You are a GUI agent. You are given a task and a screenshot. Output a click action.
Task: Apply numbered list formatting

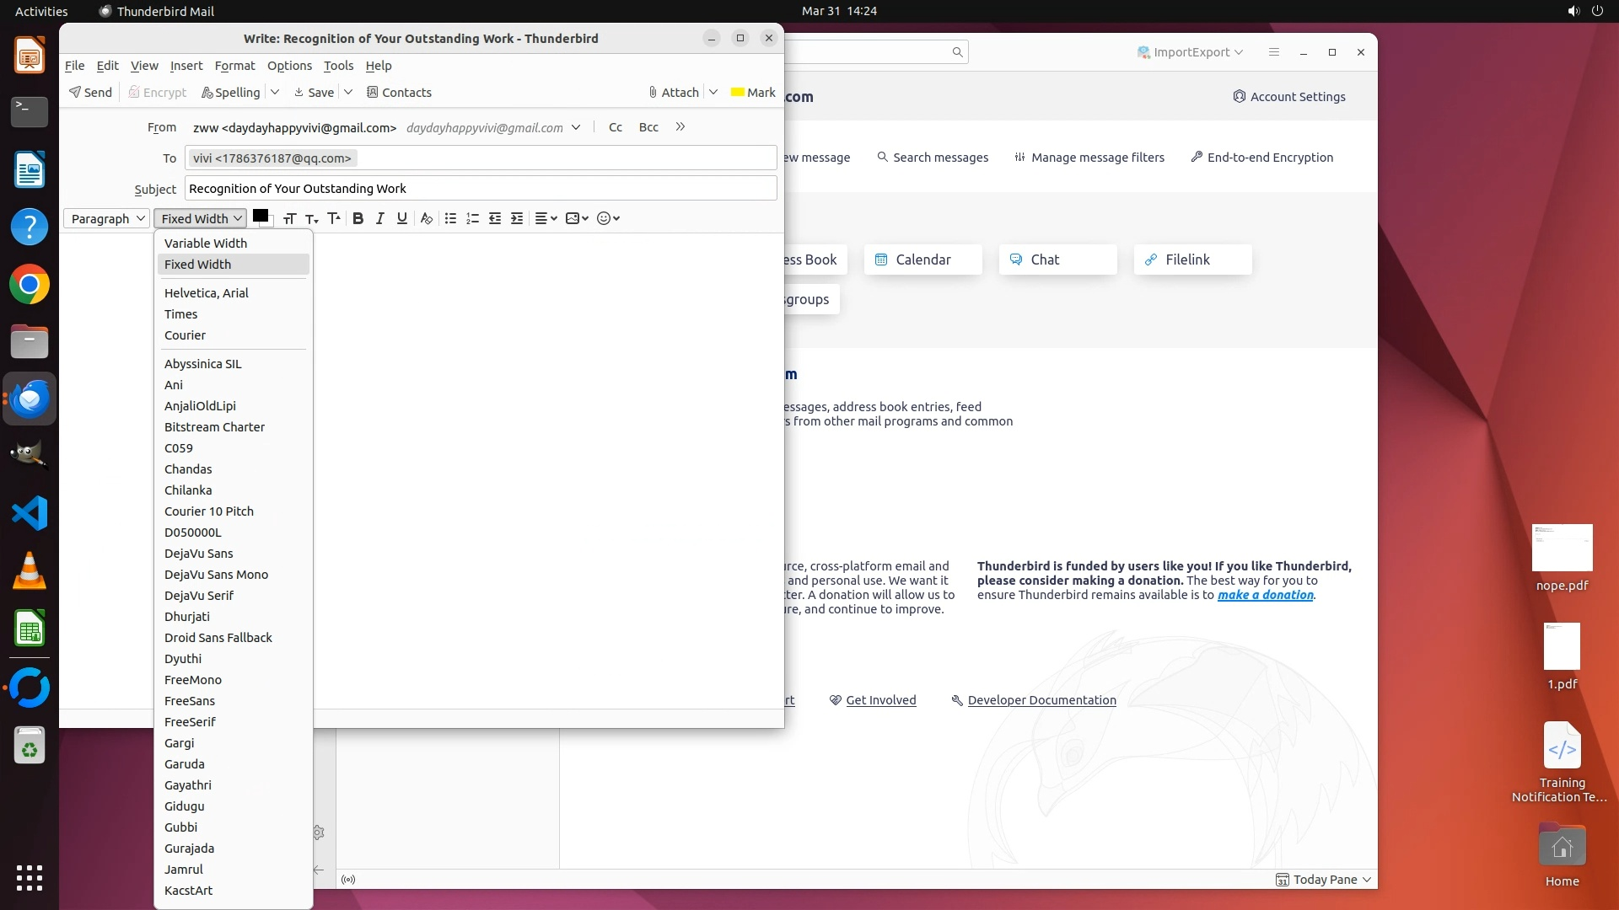[x=472, y=218]
